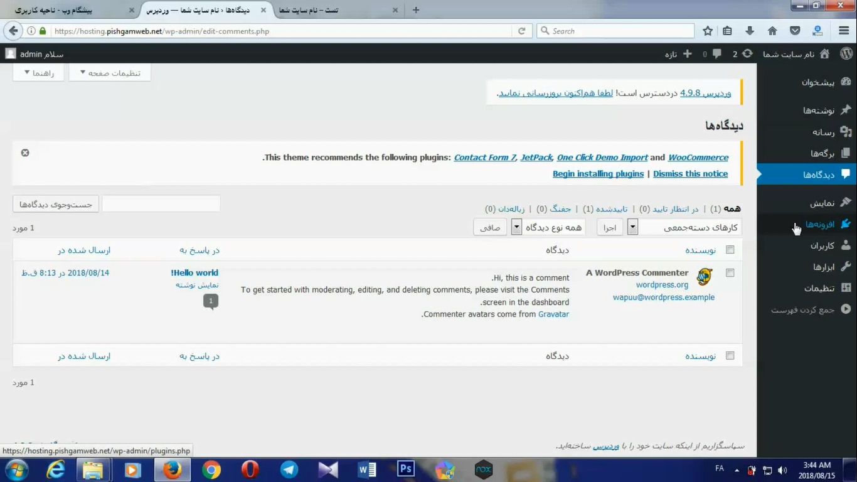Tick the checkbox for A WordPress Commenter's comment
857x482 pixels.
click(730, 273)
